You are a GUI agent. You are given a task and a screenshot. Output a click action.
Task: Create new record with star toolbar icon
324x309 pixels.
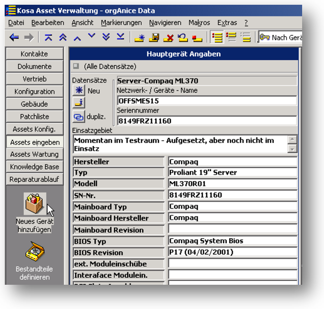coord(140,38)
